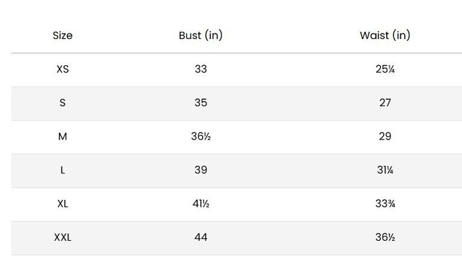Click bust value 44 for XXL

(x=200, y=237)
